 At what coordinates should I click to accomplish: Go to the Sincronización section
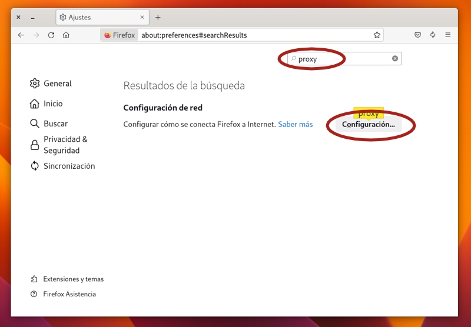pos(68,166)
